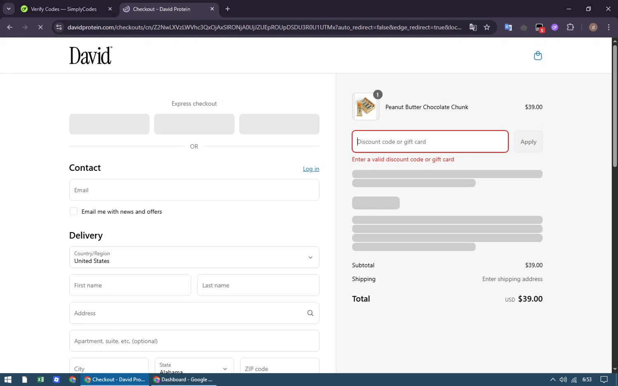Image resolution: width=618 pixels, height=386 pixels.
Task: Click the middle express checkout button
Action: pyautogui.click(x=194, y=124)
